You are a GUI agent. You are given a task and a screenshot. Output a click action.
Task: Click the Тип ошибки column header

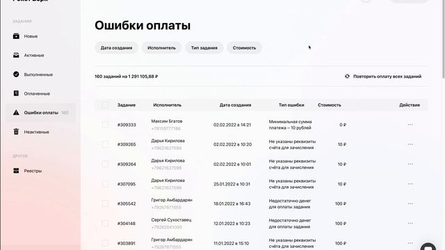[291, 105]
